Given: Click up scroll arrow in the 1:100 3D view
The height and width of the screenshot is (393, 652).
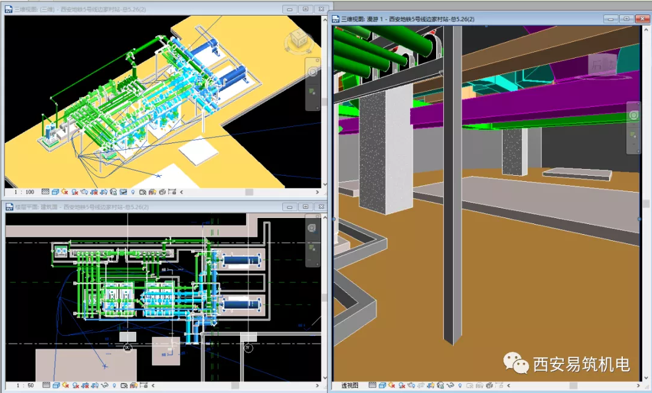Looking at the screenshot, I should point(325,19).
